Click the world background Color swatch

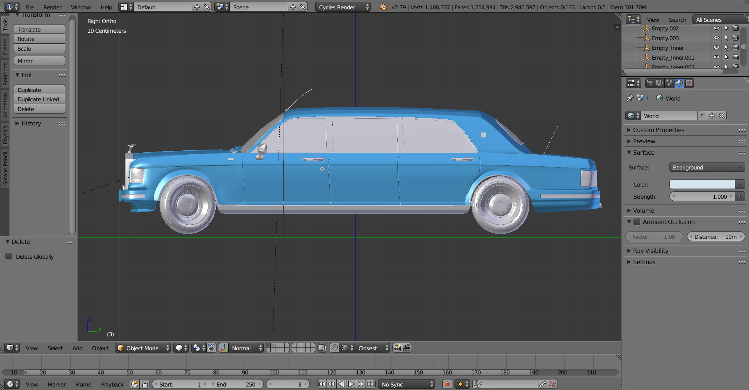coord(702,184)
